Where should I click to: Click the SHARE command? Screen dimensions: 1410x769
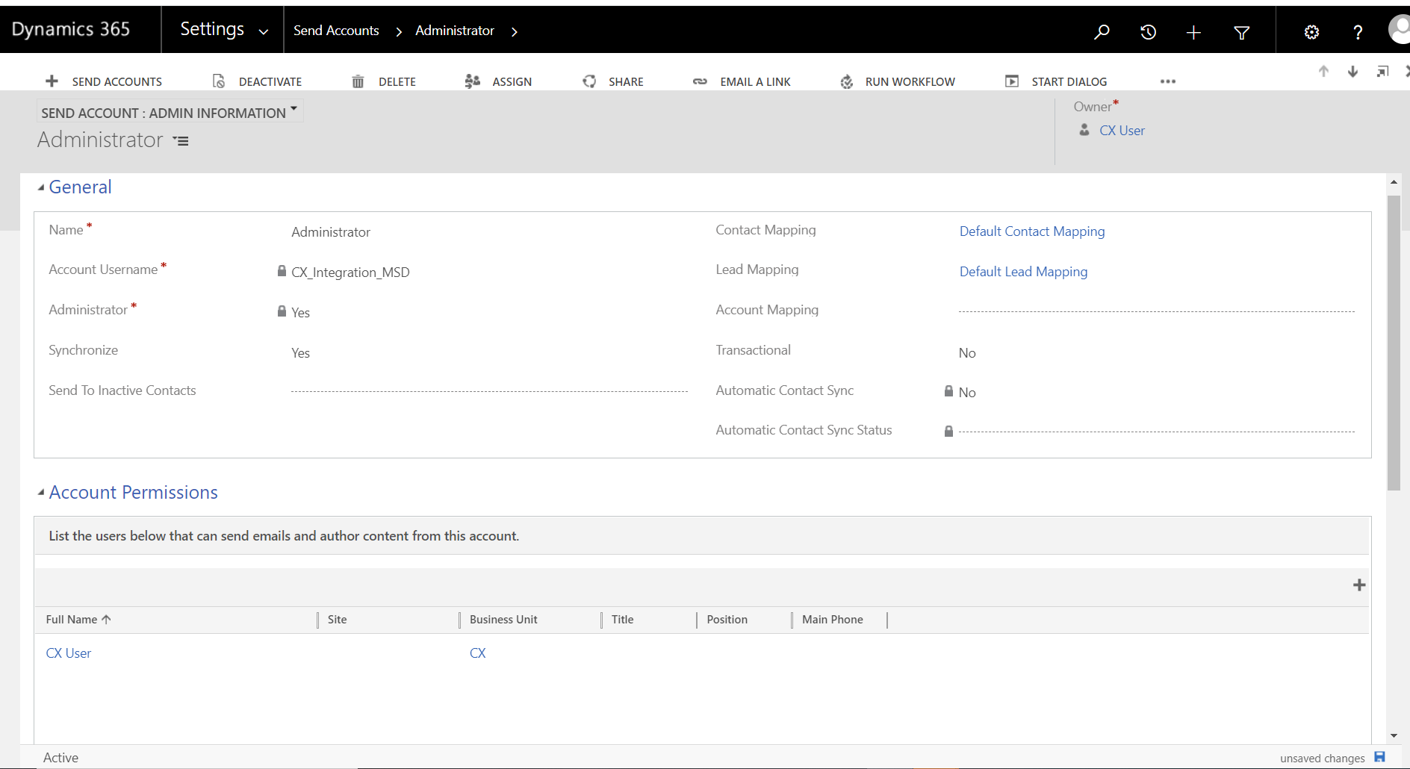[626, 81]
